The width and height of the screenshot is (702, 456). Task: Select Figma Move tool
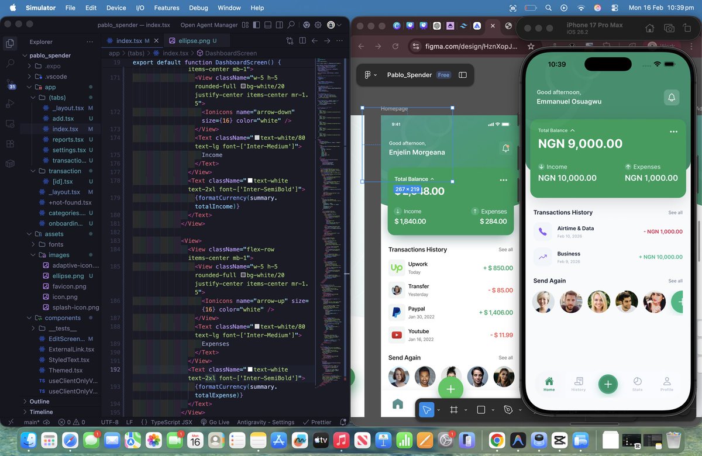click(x=427, y=410)
